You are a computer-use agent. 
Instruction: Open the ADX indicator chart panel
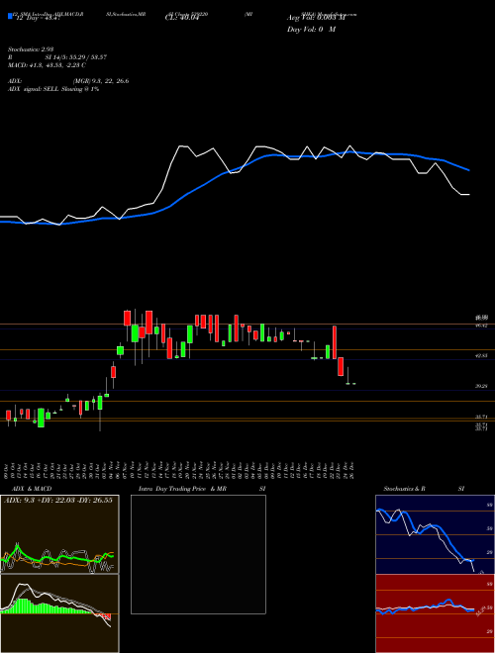(59, 534)
